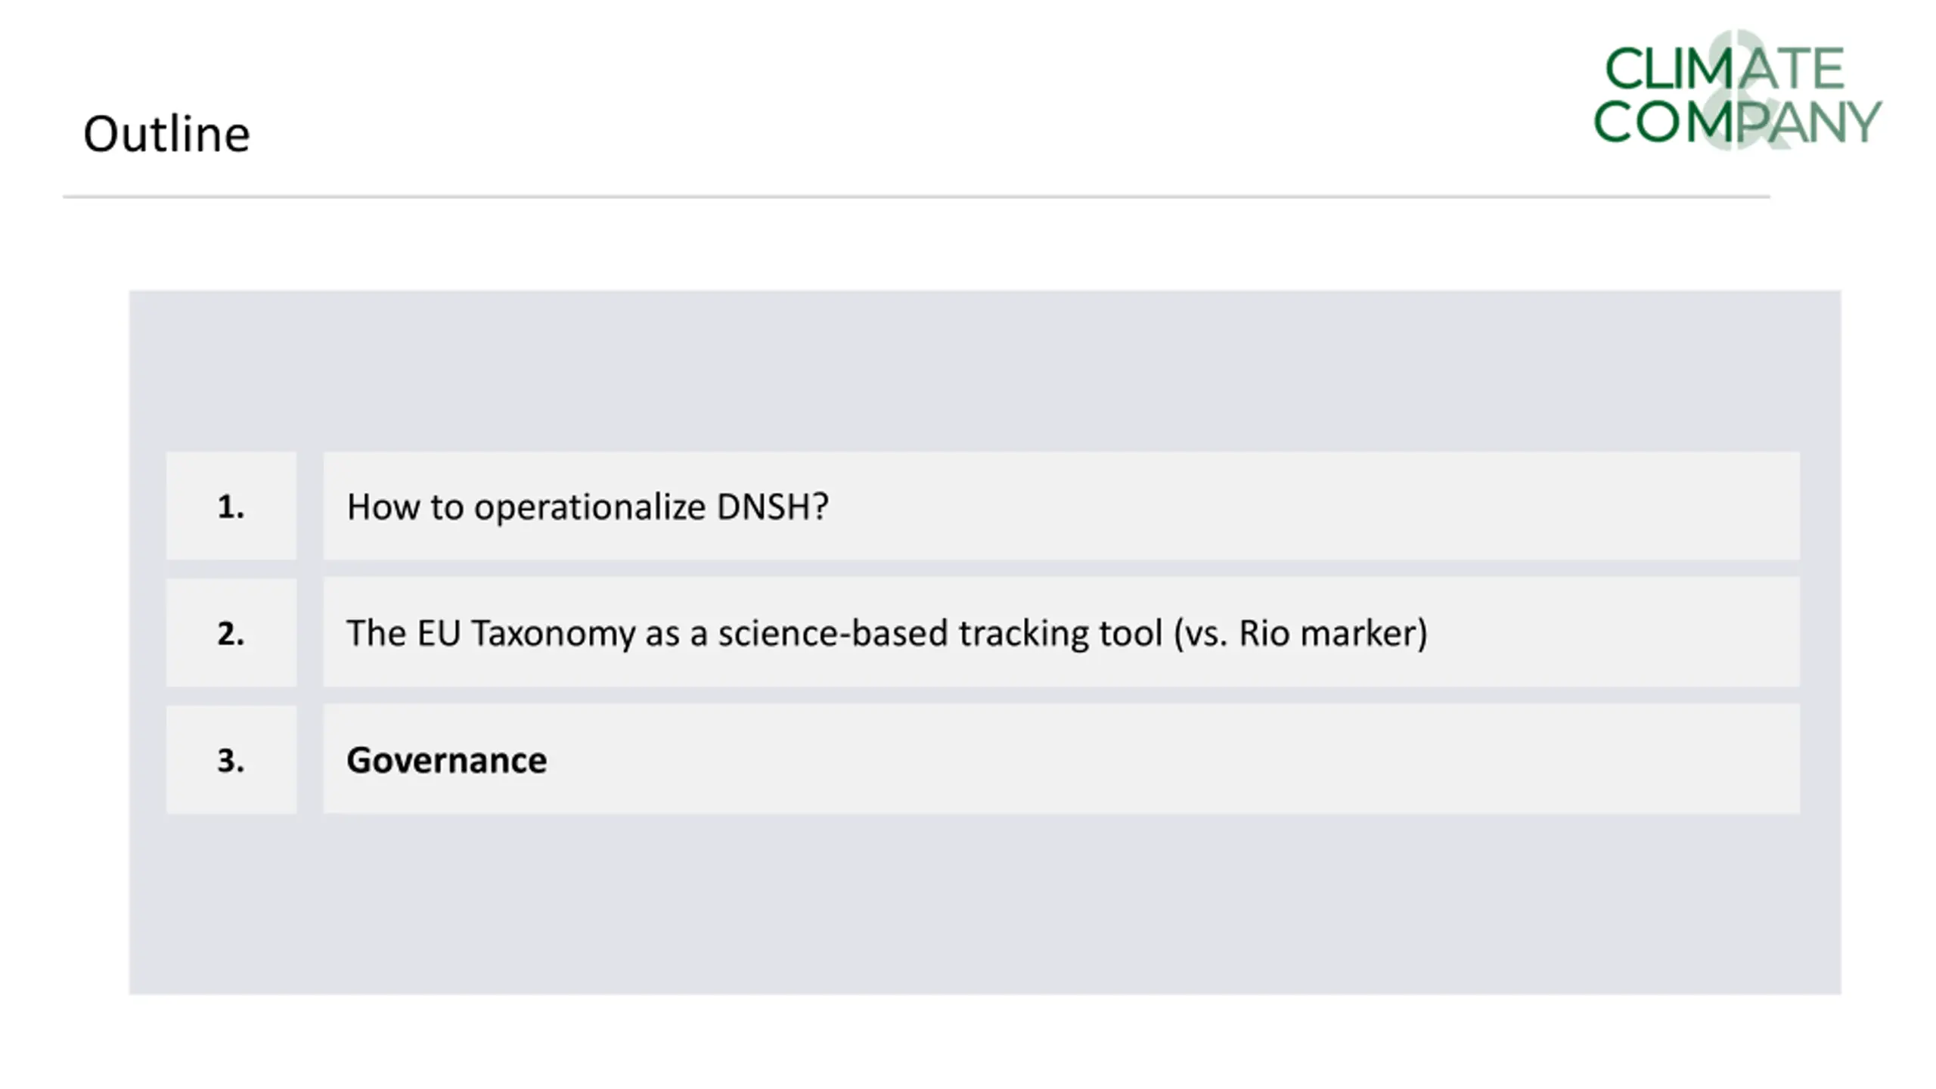Click the words 'tracking tool' in item two
Image resolution: width=1936 pixels, height=1089 pixels.
(x=1060, y=634)
